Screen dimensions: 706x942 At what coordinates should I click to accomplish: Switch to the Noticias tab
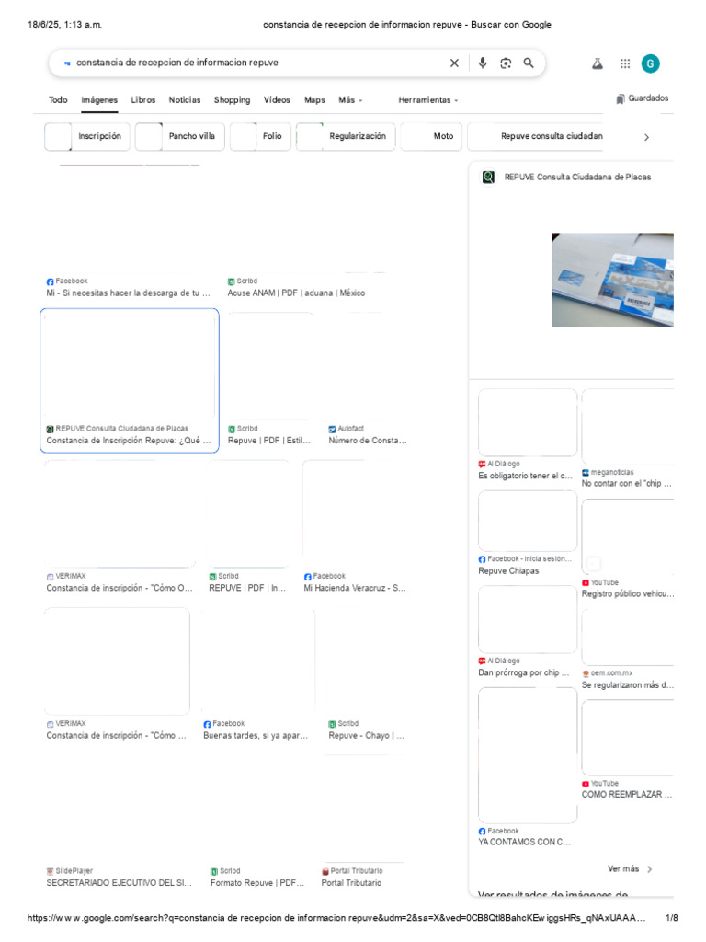[x=184, y=100]
